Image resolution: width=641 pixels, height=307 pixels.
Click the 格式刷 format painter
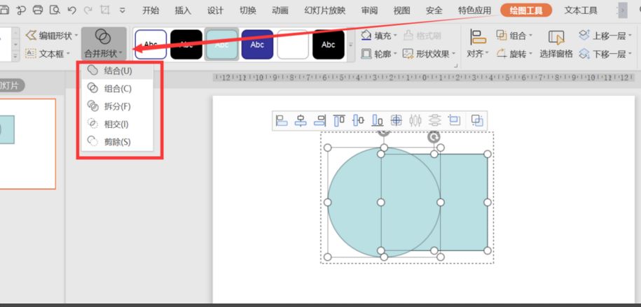pos(422,36)
